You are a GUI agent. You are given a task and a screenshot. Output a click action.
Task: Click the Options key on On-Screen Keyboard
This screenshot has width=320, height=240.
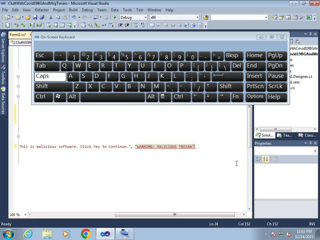click(x=256, y=97)
